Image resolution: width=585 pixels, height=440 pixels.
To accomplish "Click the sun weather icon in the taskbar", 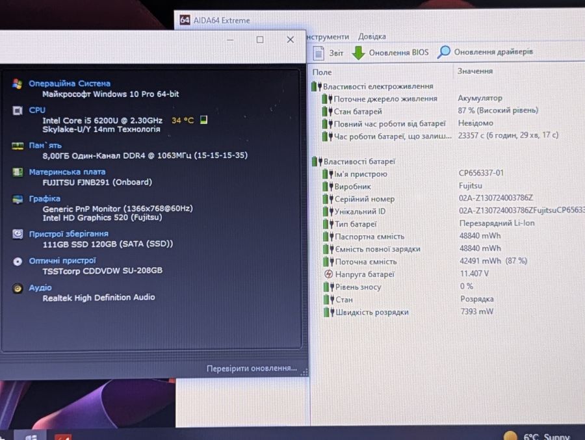I will (x=510, y=435).
